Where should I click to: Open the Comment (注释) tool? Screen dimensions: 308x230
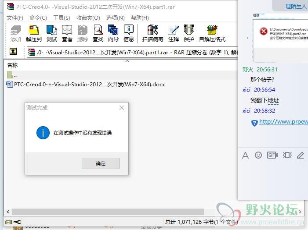click(174, 33)
